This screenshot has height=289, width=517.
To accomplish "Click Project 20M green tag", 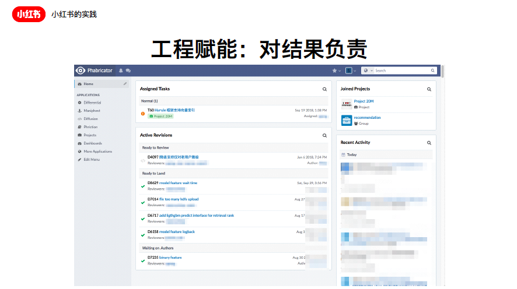I will (161, 116).
